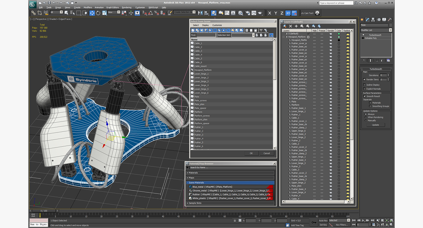Select the Rotate tool in main toolbar
Screen dimensions: 423x228
[x=98, y=13]
